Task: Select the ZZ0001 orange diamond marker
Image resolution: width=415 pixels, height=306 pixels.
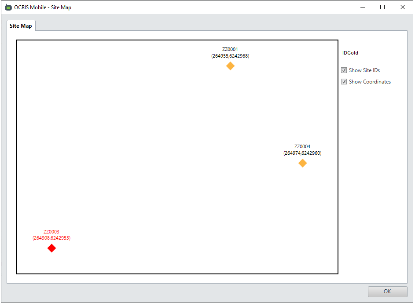Action: (x=230, y=66)
